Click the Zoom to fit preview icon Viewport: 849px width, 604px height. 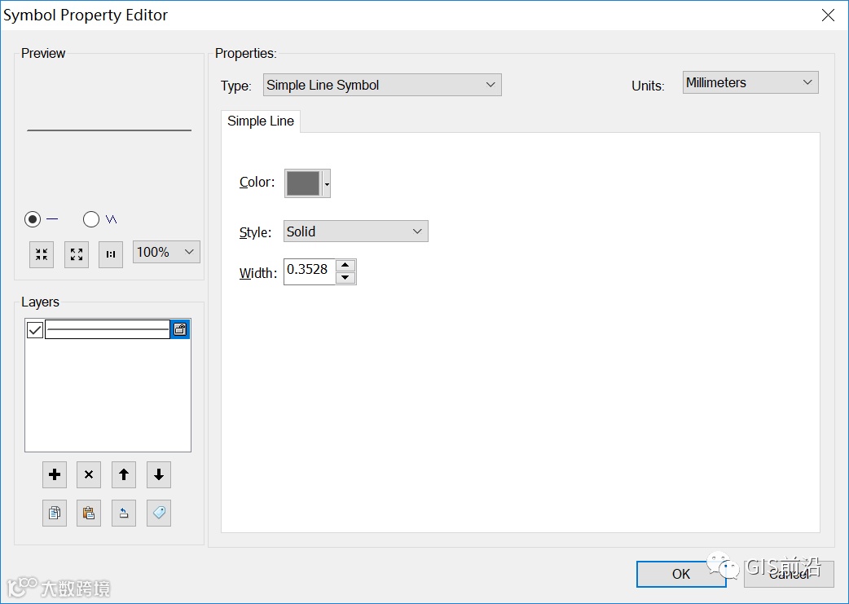tap(42, 254)
